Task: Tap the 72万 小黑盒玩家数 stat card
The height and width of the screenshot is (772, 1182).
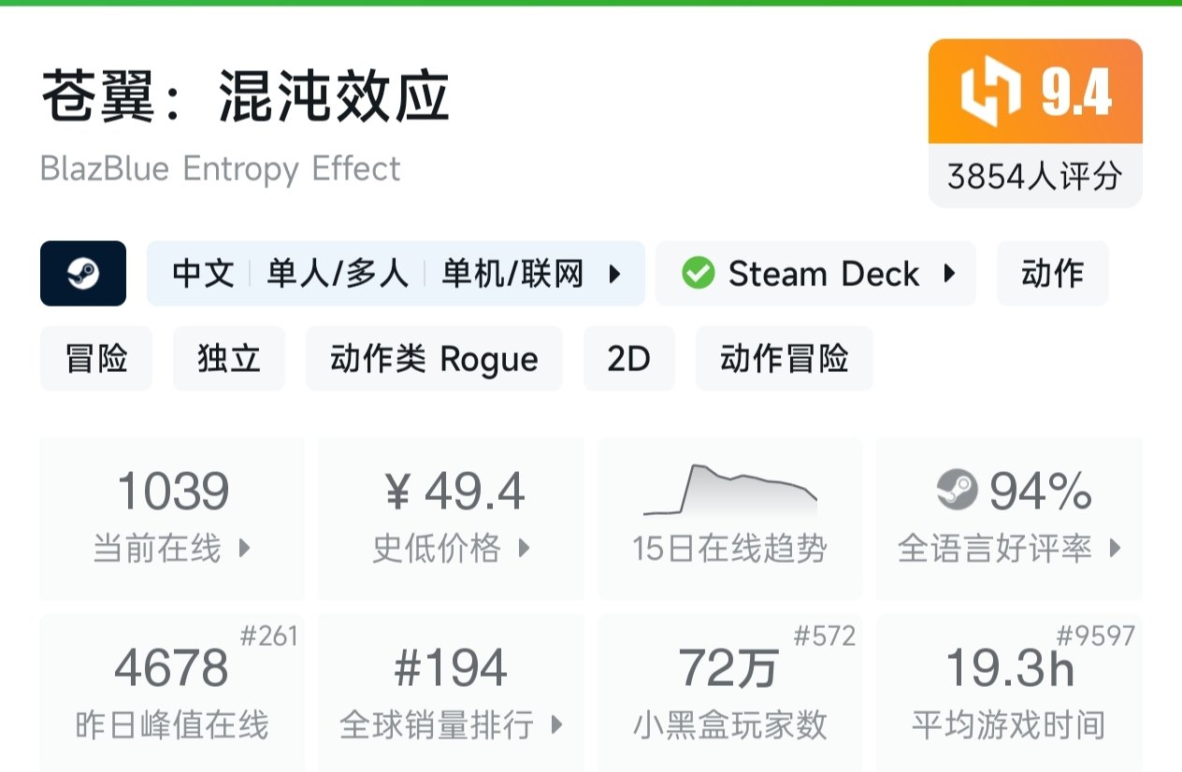Action: point(729,692)
